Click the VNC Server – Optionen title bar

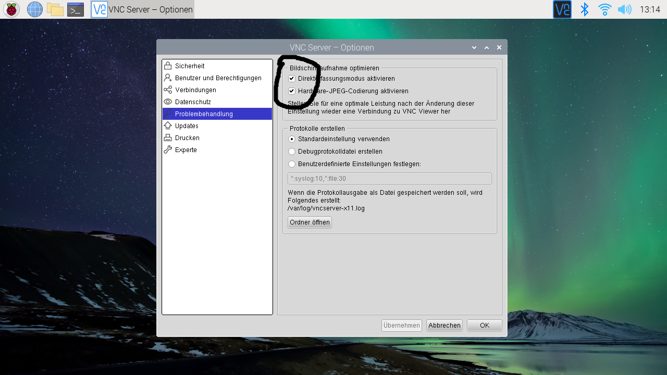click(x=332, y=47)
